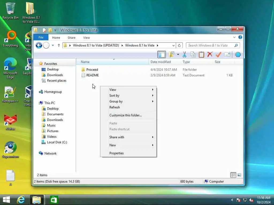Viewport: 274px width, 205px height.
Task: Click the blue shell toolbar icon
Action: (x=238, y=54)
